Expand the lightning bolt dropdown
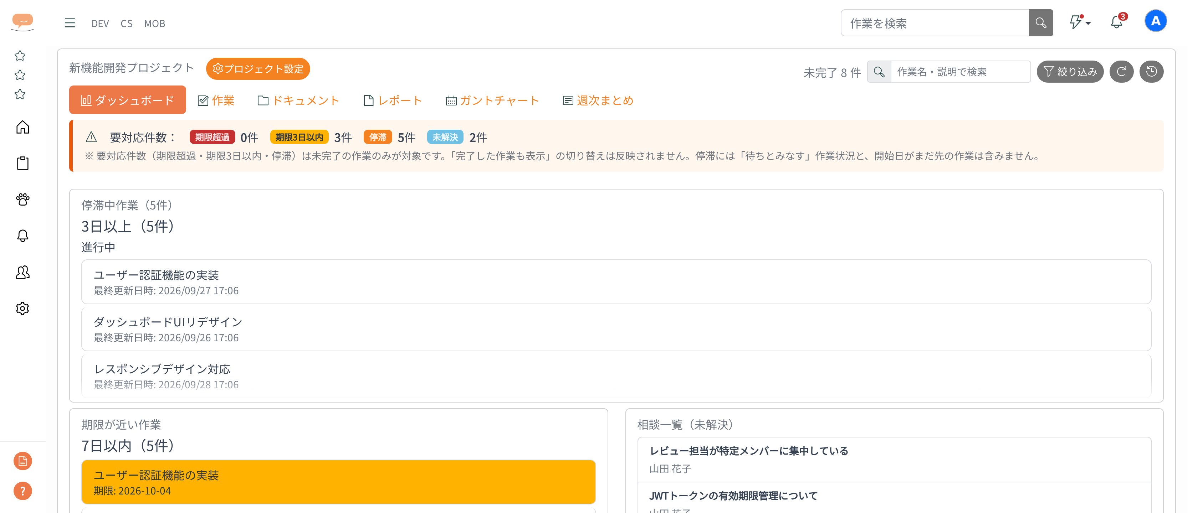The height and width of the screenshot is (513, 1198). click(x=1080, y=22)
